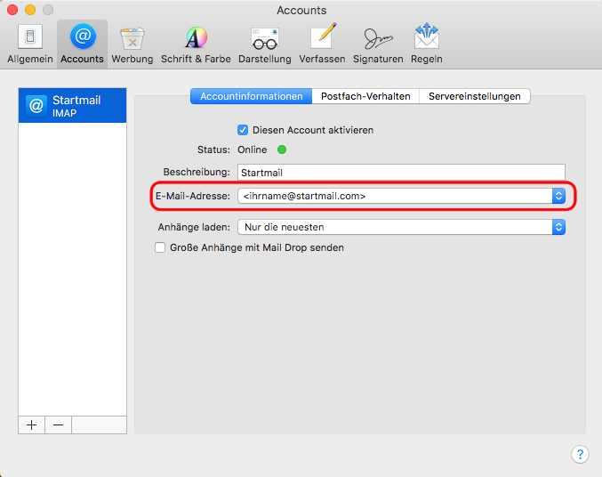Click the Beschreibung text field

point(401,173)
